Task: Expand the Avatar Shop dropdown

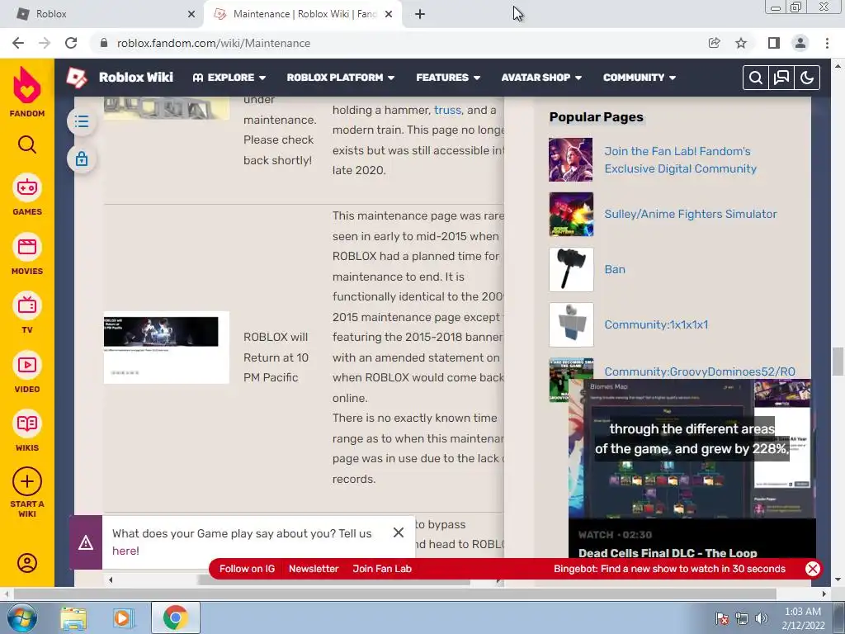Action: [x=541, y=78]
